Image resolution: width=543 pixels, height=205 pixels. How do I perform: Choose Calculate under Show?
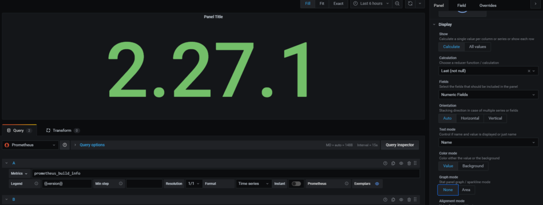tap(452, 47)
